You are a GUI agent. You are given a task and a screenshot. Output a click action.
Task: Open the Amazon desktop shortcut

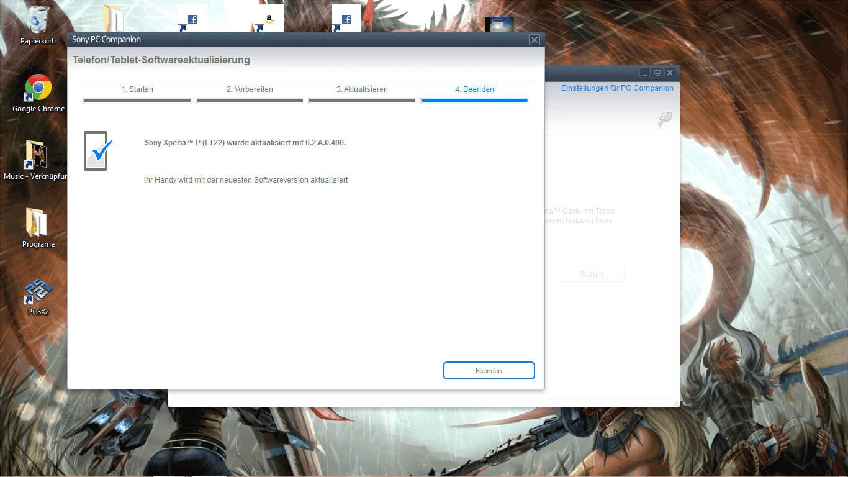tap(269, 19)
